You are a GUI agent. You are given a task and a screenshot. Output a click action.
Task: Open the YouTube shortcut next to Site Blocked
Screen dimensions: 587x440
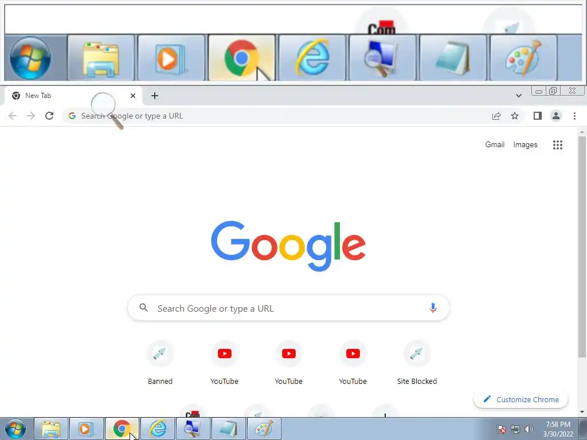(x=353, y=363)
